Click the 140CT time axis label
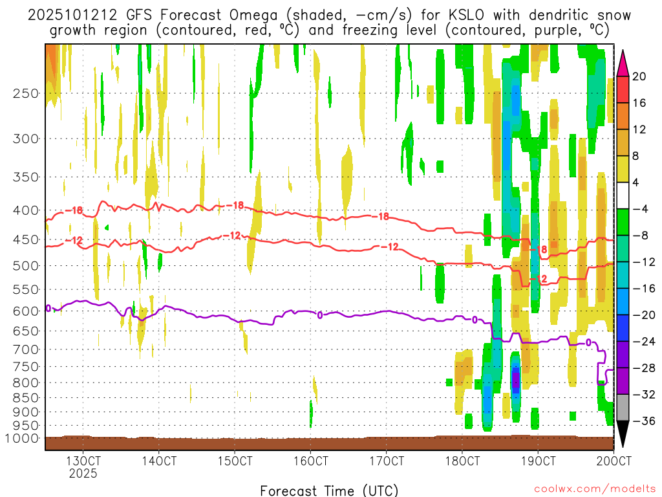This screenshot has width=662, height=497. [159, 461]
